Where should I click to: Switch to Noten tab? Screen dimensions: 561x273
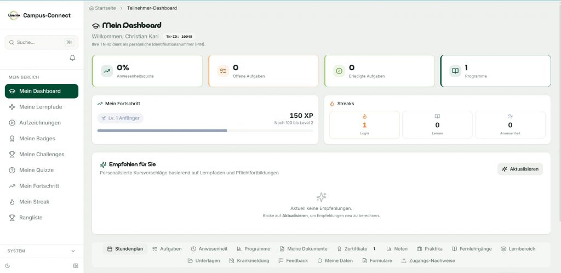click(397, 249)
